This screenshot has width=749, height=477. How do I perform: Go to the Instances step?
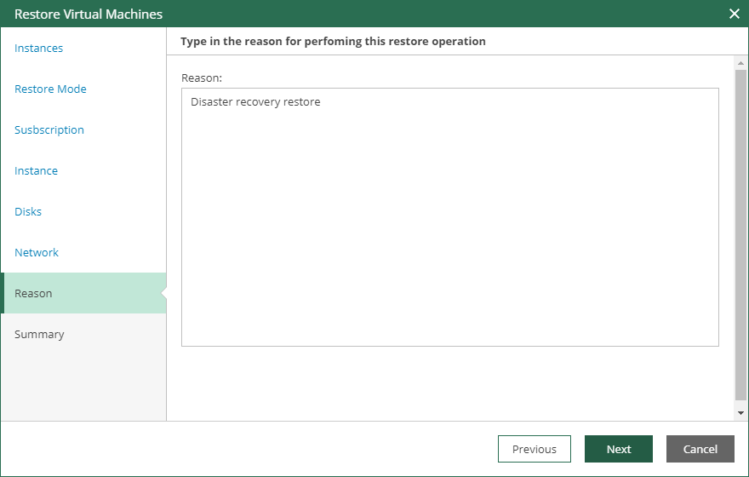click(x=39, y=49)
